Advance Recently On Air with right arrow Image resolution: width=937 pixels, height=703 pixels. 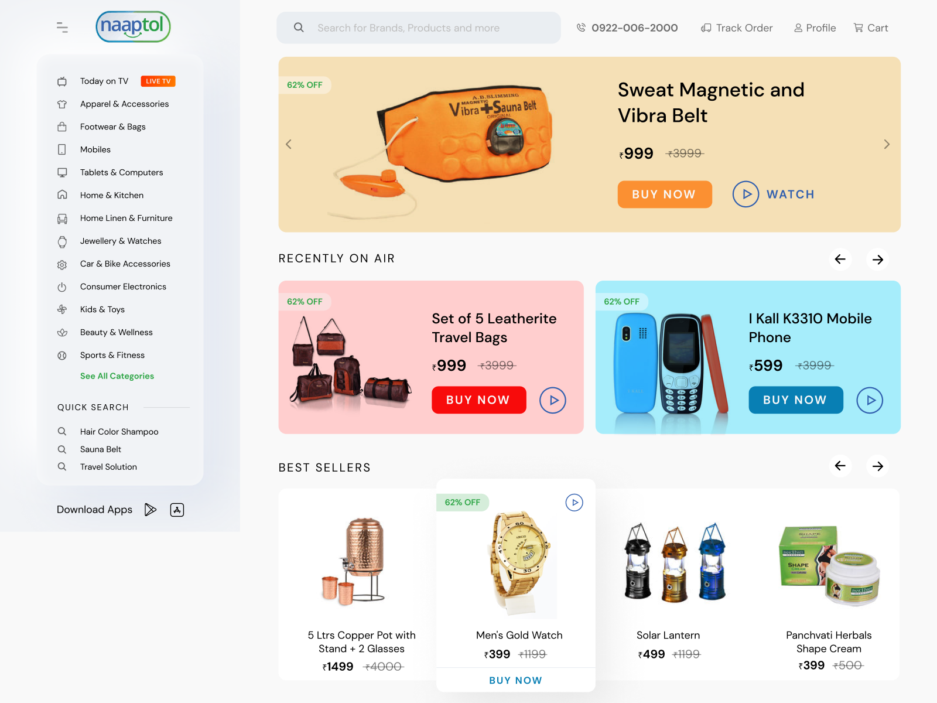877,259
